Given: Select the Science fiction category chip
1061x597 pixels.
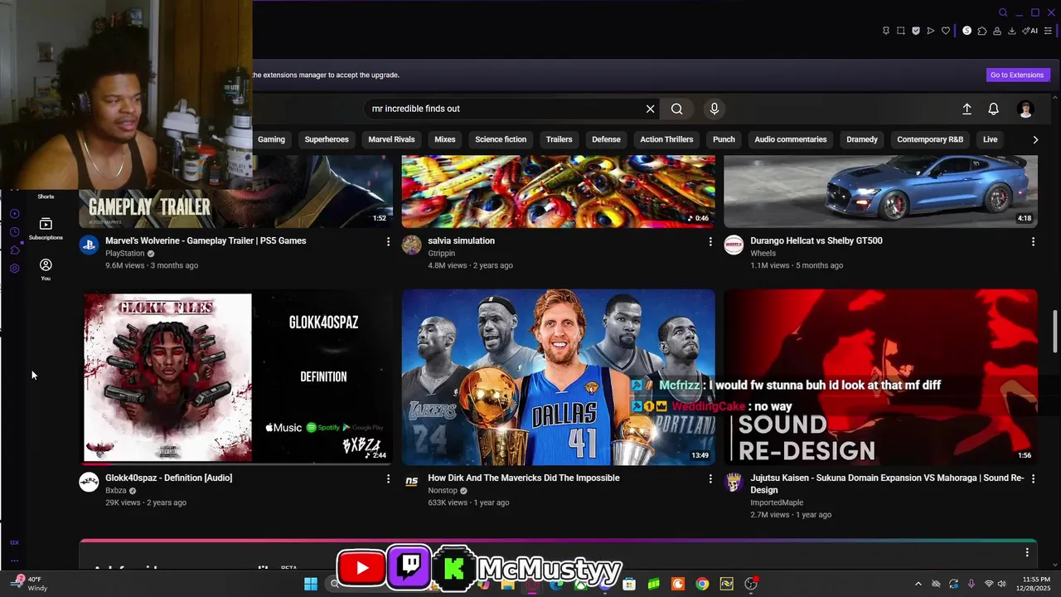Looking at the screenshot, I should [501, 139].
